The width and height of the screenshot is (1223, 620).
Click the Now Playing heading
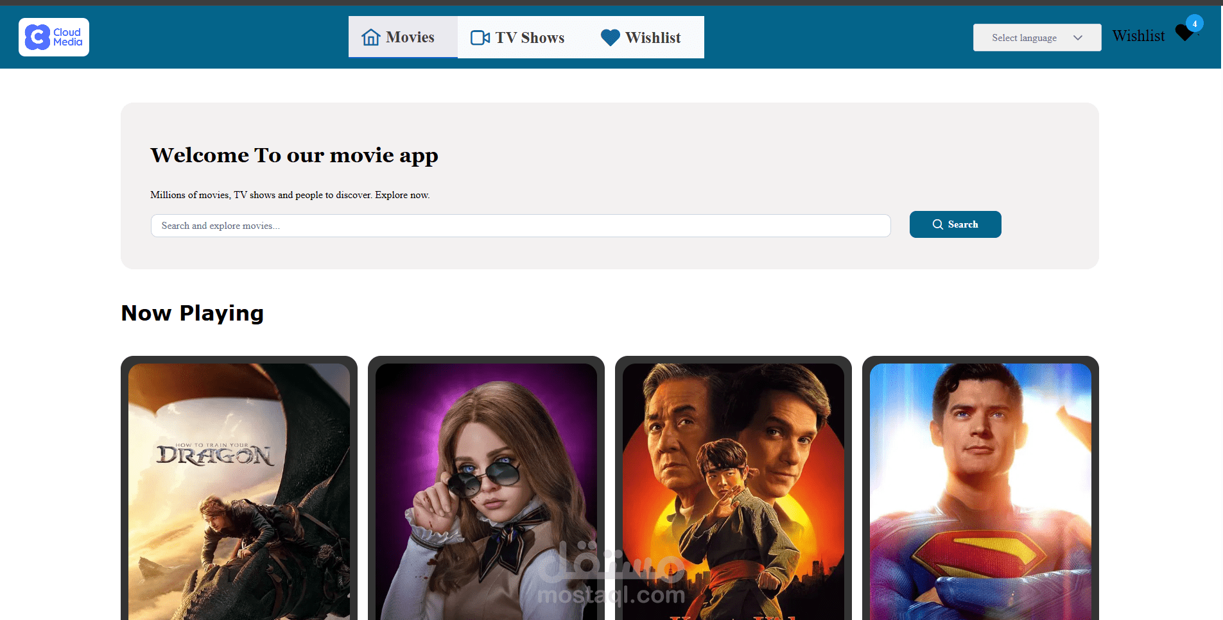193,313
